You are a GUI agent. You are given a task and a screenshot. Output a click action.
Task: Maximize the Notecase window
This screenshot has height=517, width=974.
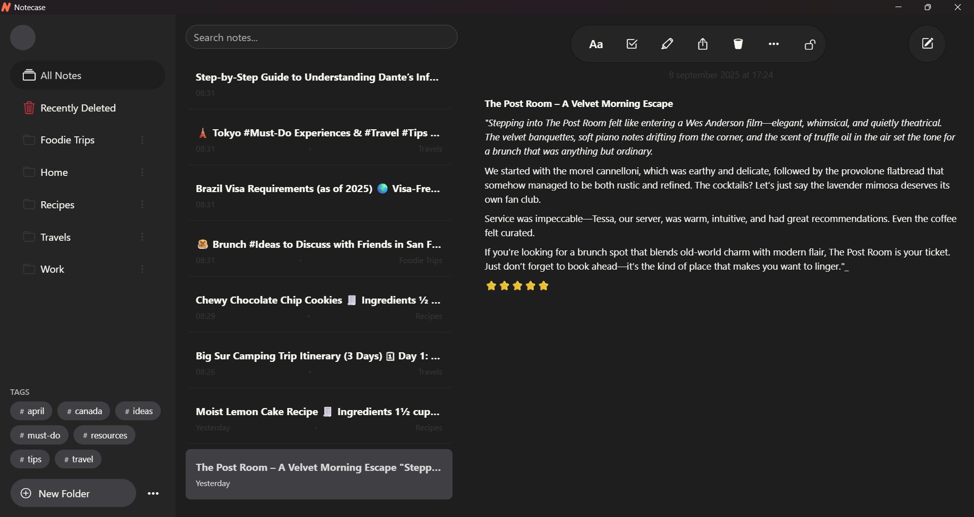[x=928, y=7]
